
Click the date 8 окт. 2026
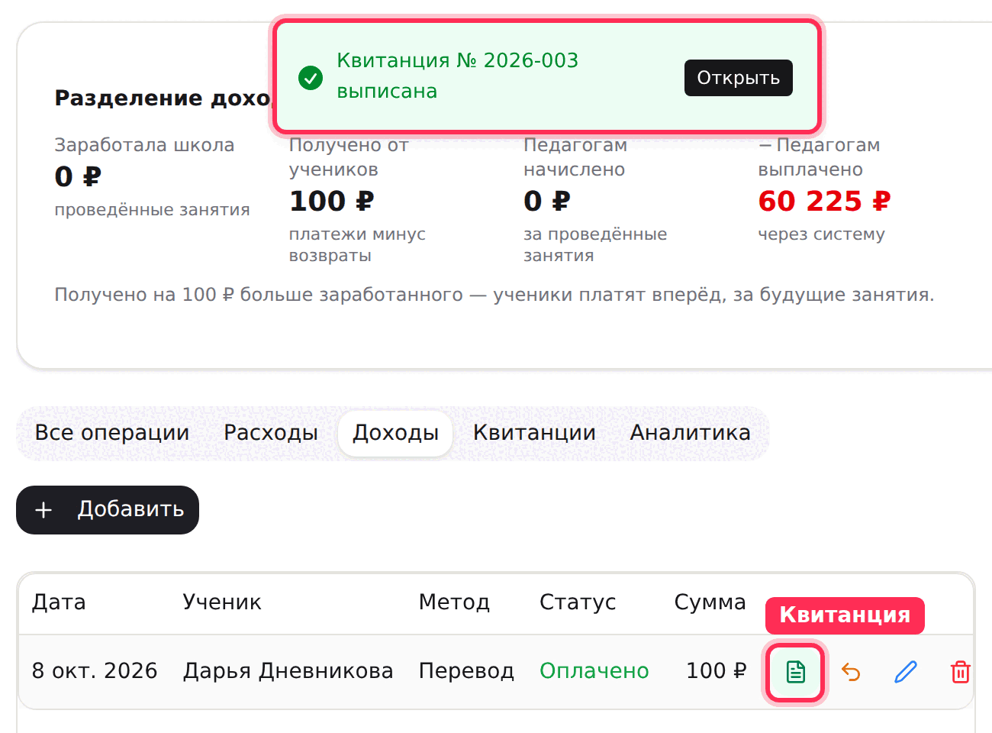click(x=95, y=671)
